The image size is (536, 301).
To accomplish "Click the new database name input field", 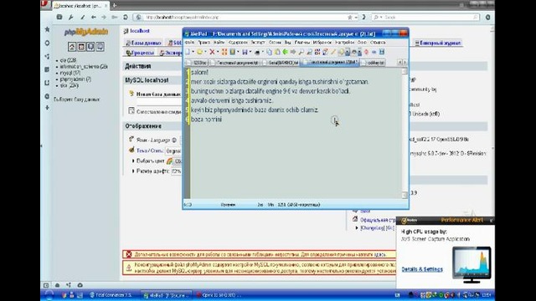I will (x=159, y=101).
